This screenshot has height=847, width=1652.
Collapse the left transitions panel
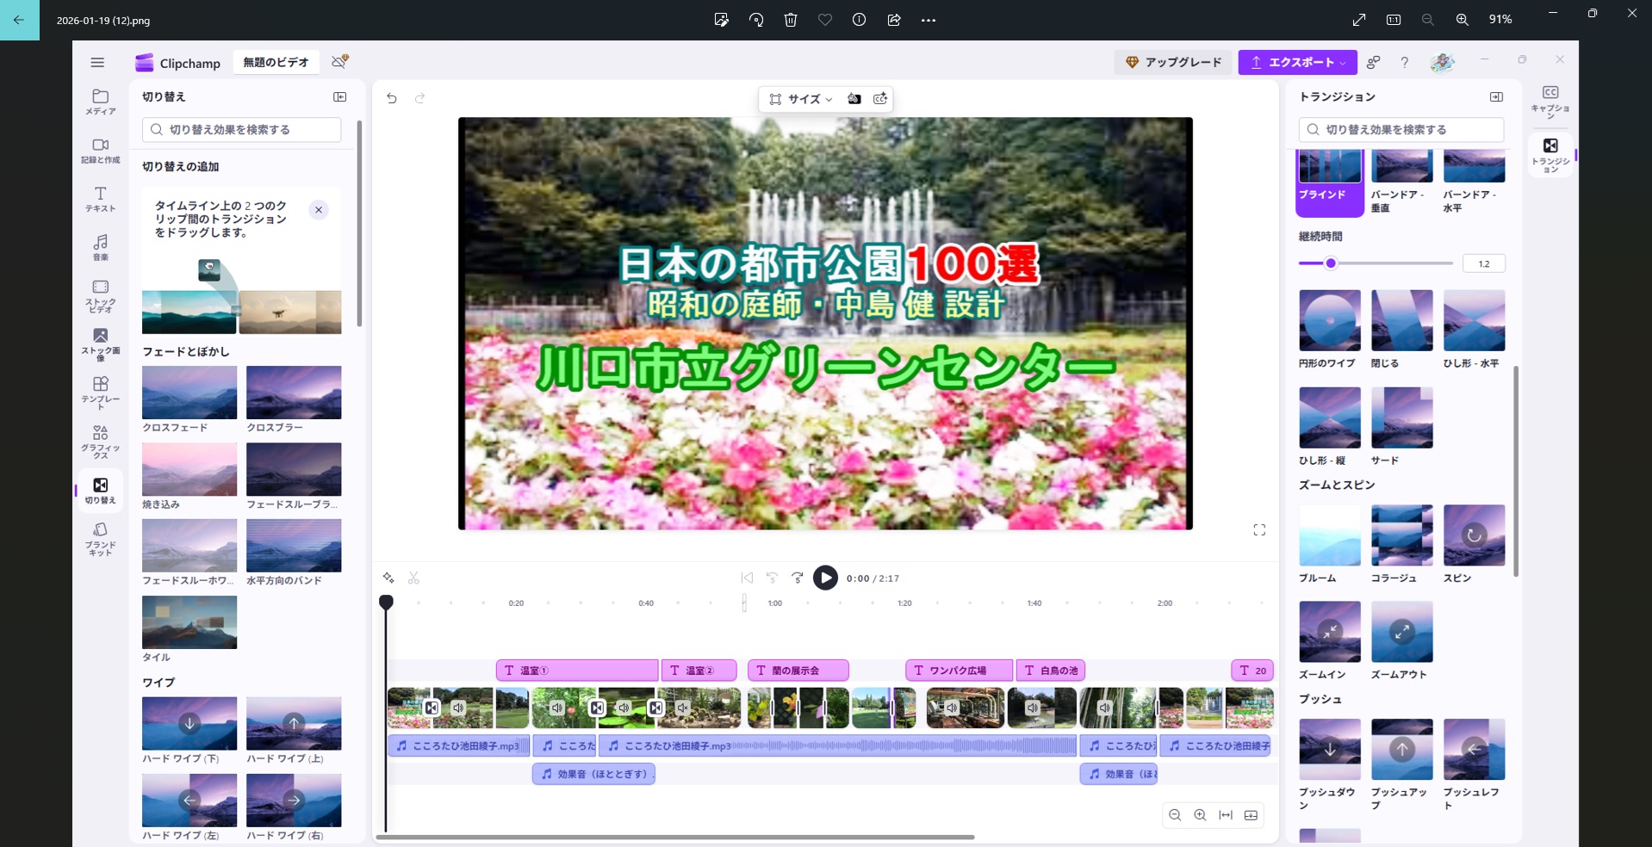(x=340, y=97)
